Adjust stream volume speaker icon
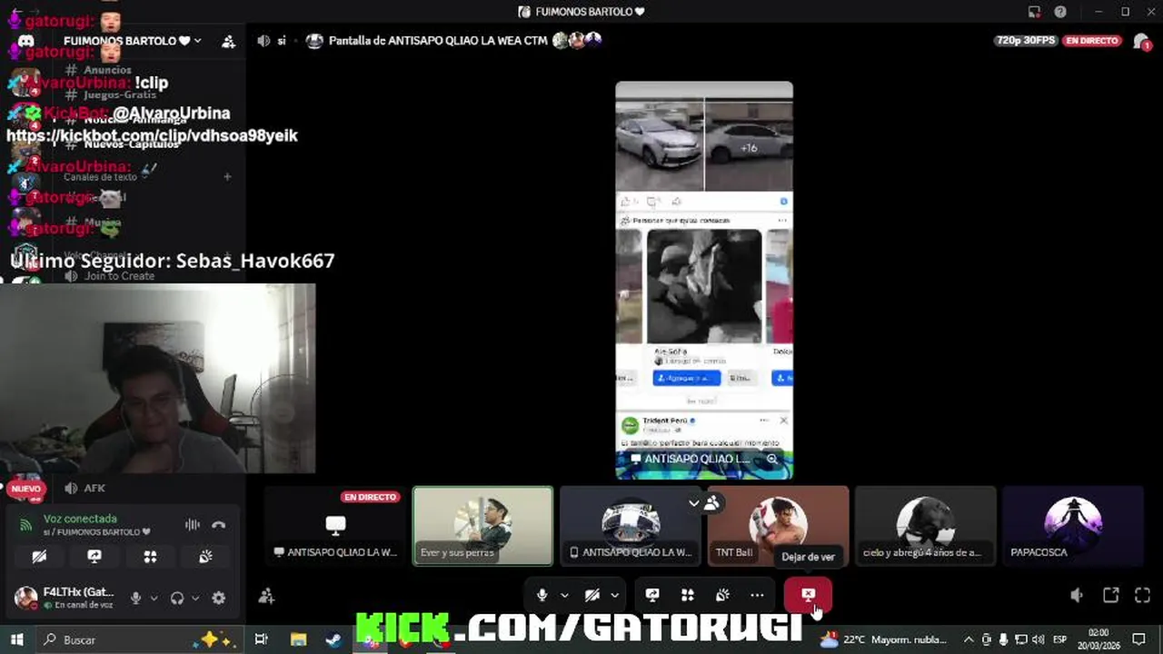1163x654 pixels. (x=1077, y=595)
